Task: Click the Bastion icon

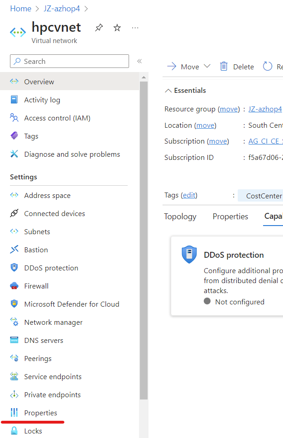Action: point(14,250)
